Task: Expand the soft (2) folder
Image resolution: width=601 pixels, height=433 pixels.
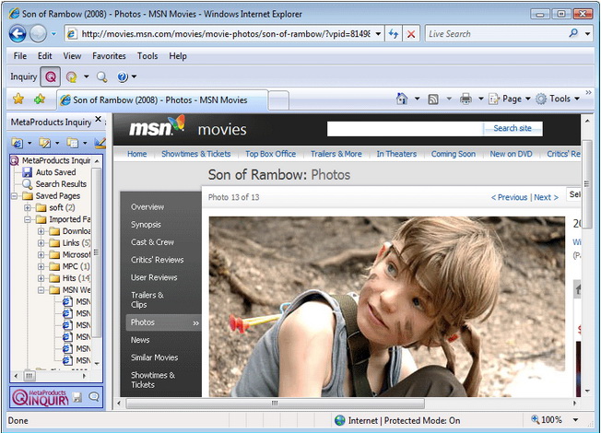Action: pos(28,207)
